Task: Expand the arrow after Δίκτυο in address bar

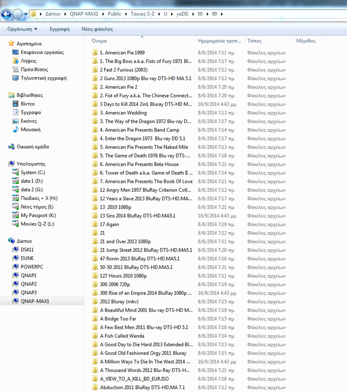Action: [x=65, y=14]
